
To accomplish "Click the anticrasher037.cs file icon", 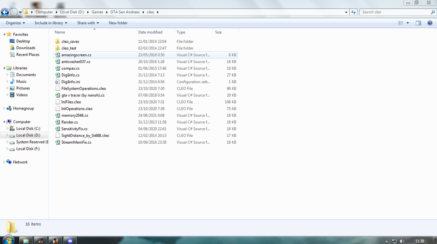I will click(x=57, y=62).
